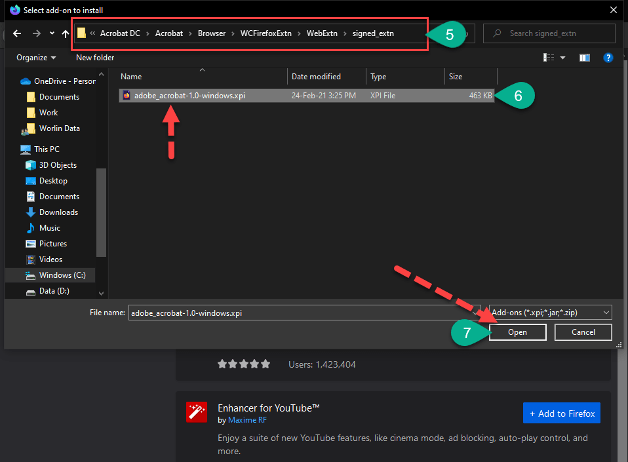
Task: Click the Cancel button
Action: pyautogui.click(x=583, y=332)
